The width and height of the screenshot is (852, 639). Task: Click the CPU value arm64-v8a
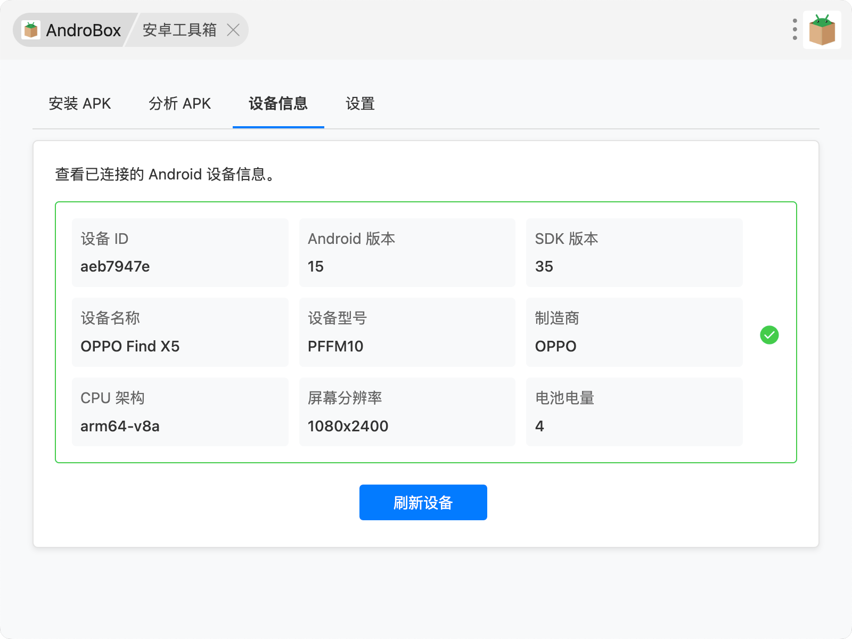tap(120, 426)
